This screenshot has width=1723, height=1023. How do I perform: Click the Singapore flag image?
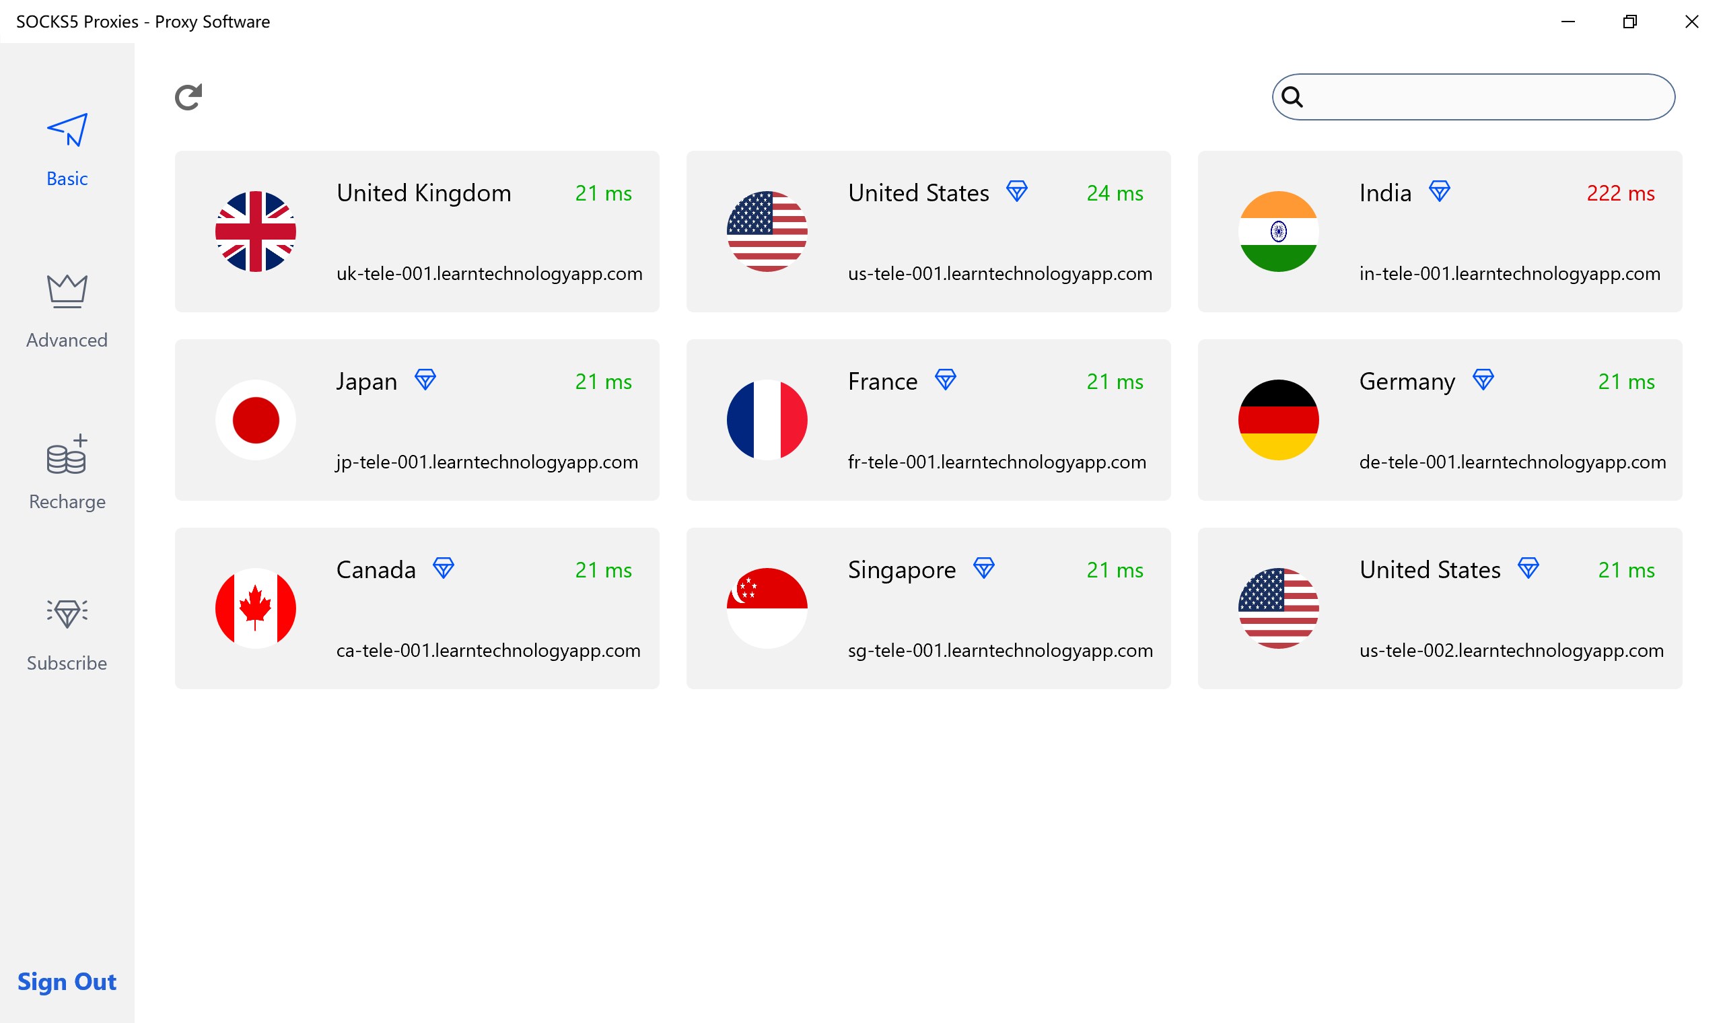tap(767, 607)
